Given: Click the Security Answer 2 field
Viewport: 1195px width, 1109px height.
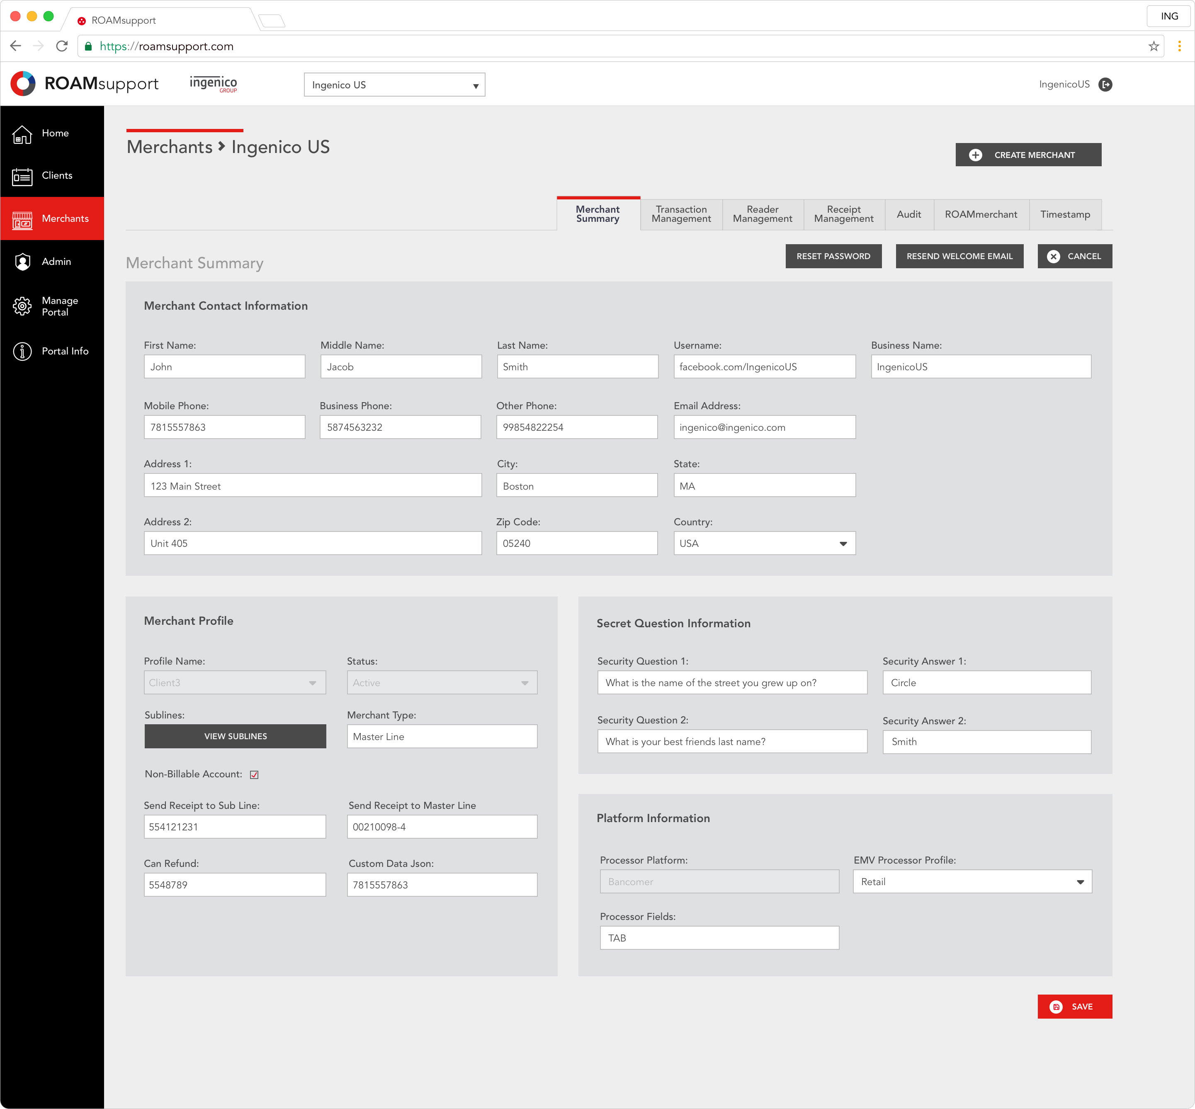Looking at the screenshot, I should (x=987, y=742).
